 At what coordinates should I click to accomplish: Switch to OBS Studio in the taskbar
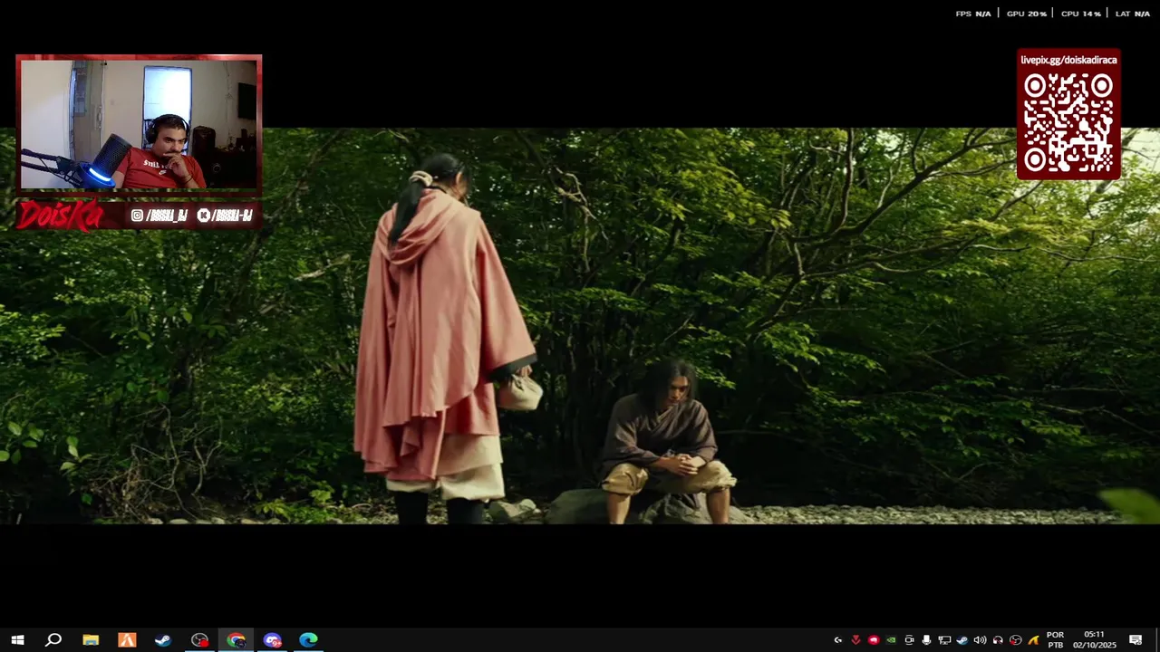click(x=199, y=640)
